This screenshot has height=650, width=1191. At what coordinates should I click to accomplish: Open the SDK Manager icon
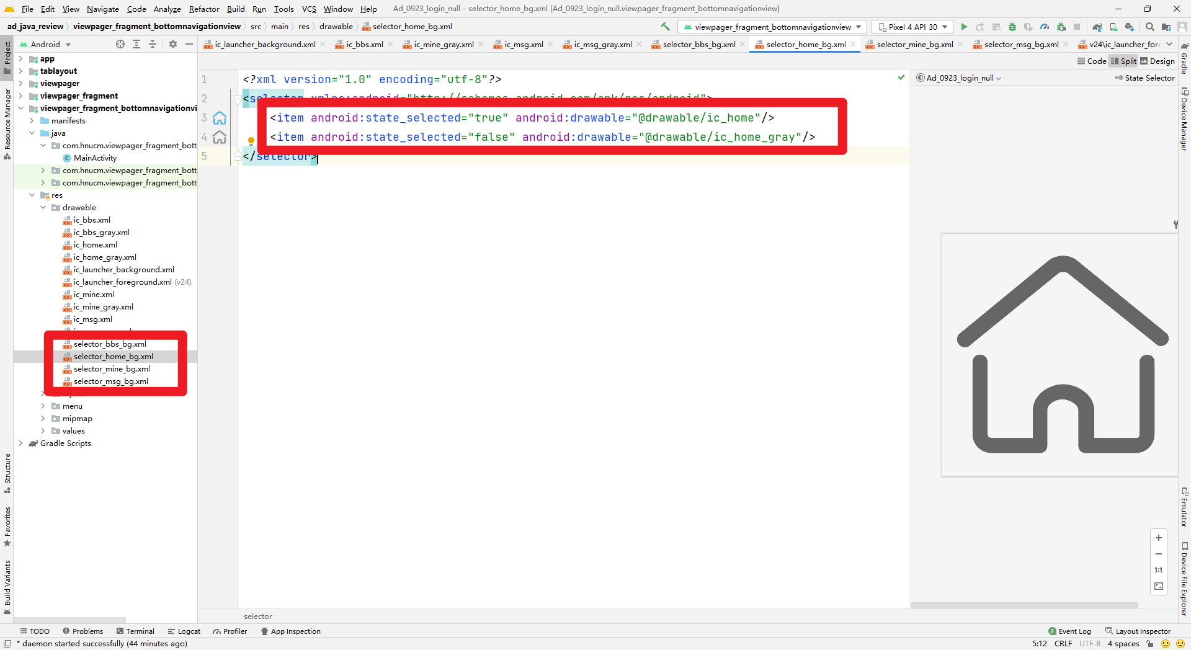click(x=1130, y=27)
